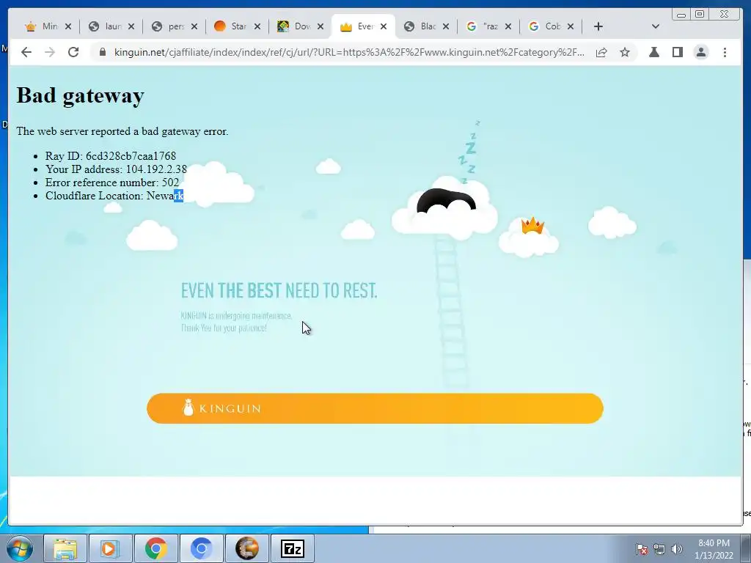This screenshot has height=563, width=751.
Task: Restore down the Chrome window
Action: (700, 15)
